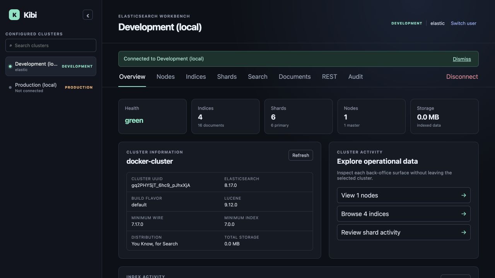The width and height of the screenshot is (495, 278).
Task: Select the Development (local) cluster entry
Action: [51, 66]
